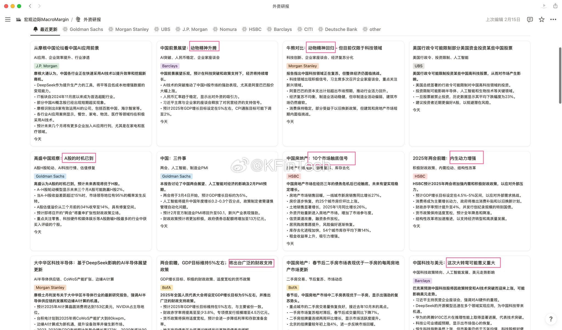The height and width of the screenshot is (330, 562).
Task: Click the 宏观边际MacroMargin workspace logo
Action: coord(18,19)
